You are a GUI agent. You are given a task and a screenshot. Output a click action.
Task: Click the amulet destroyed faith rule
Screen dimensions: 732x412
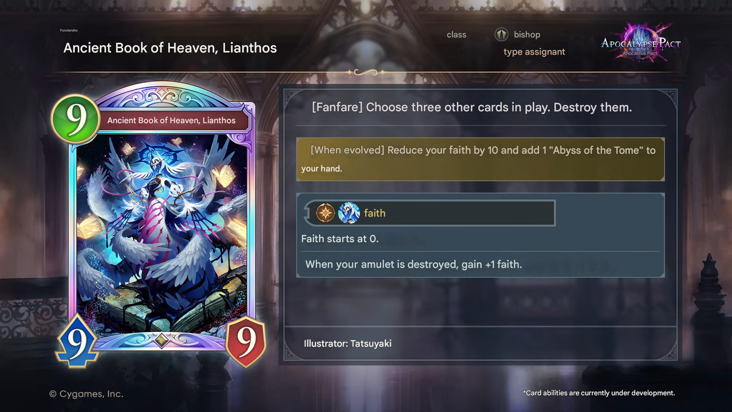414,264
